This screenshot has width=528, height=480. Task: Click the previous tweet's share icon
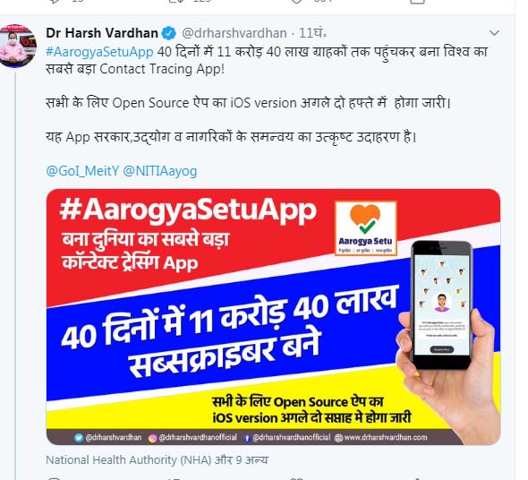417,2
